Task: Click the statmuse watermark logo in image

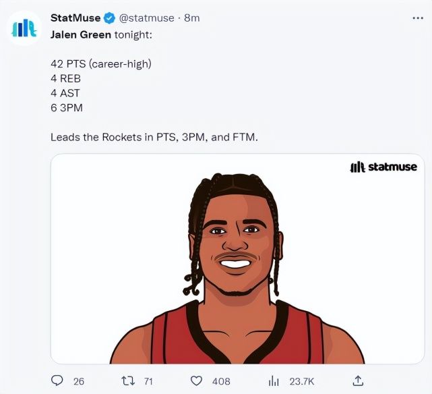Action: pyautogui.click(x=383, y=167)
